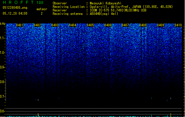This screenshot has height=117, width=185.
Task: Click the 0407 time marker
Action: [125, 25]
